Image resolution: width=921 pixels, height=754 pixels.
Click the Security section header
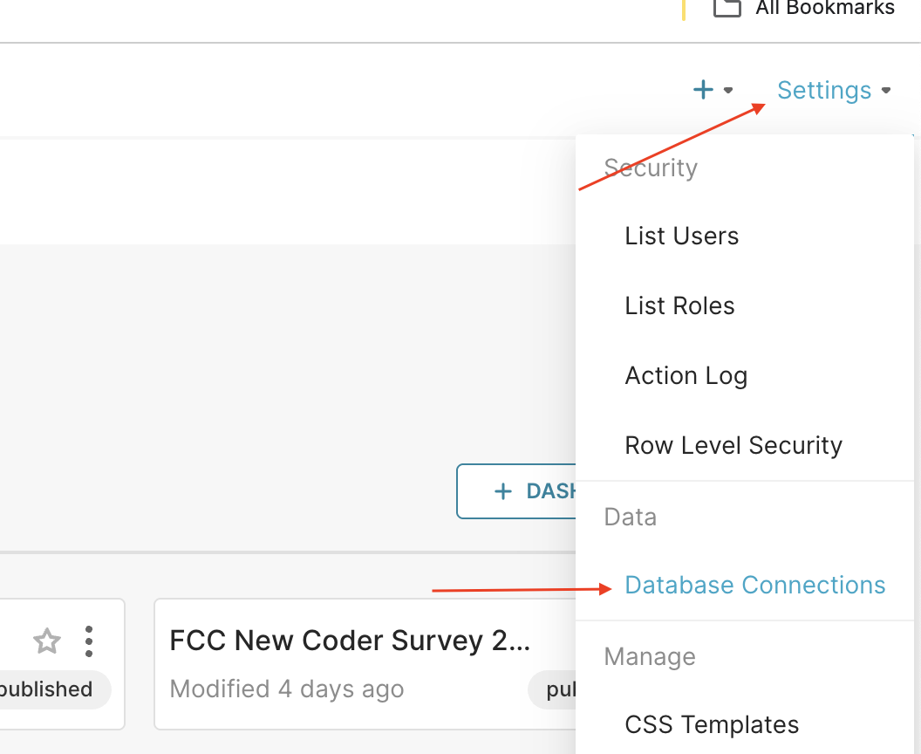pyautogui.click(x=651, y=168)
